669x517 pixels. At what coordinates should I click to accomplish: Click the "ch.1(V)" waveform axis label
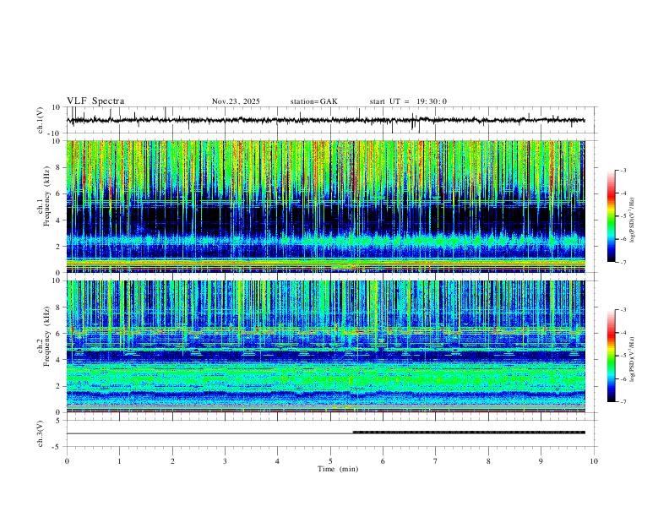(41, 120)
